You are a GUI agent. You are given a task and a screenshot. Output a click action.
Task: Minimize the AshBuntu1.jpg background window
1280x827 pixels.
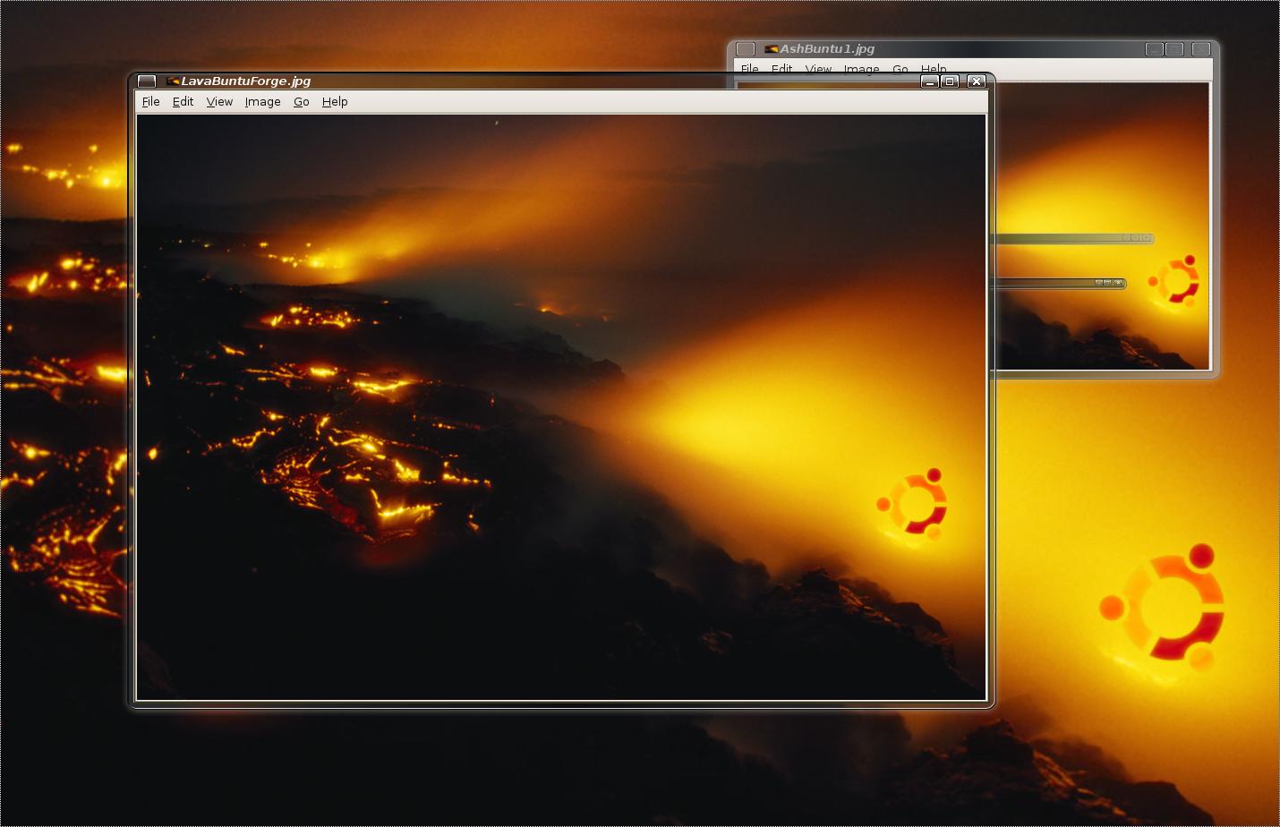tap(1155, 49)
